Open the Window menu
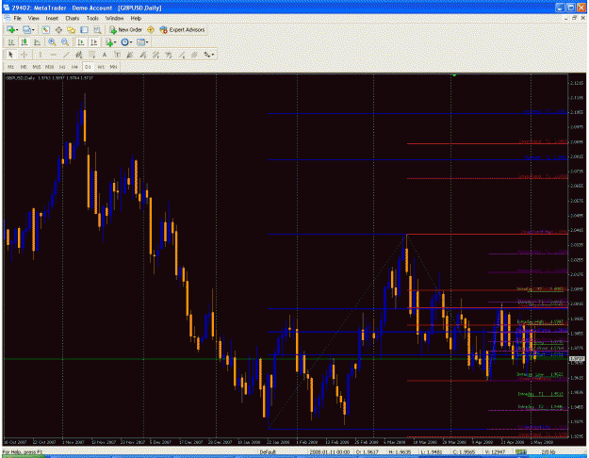 [x=114, y=18]
